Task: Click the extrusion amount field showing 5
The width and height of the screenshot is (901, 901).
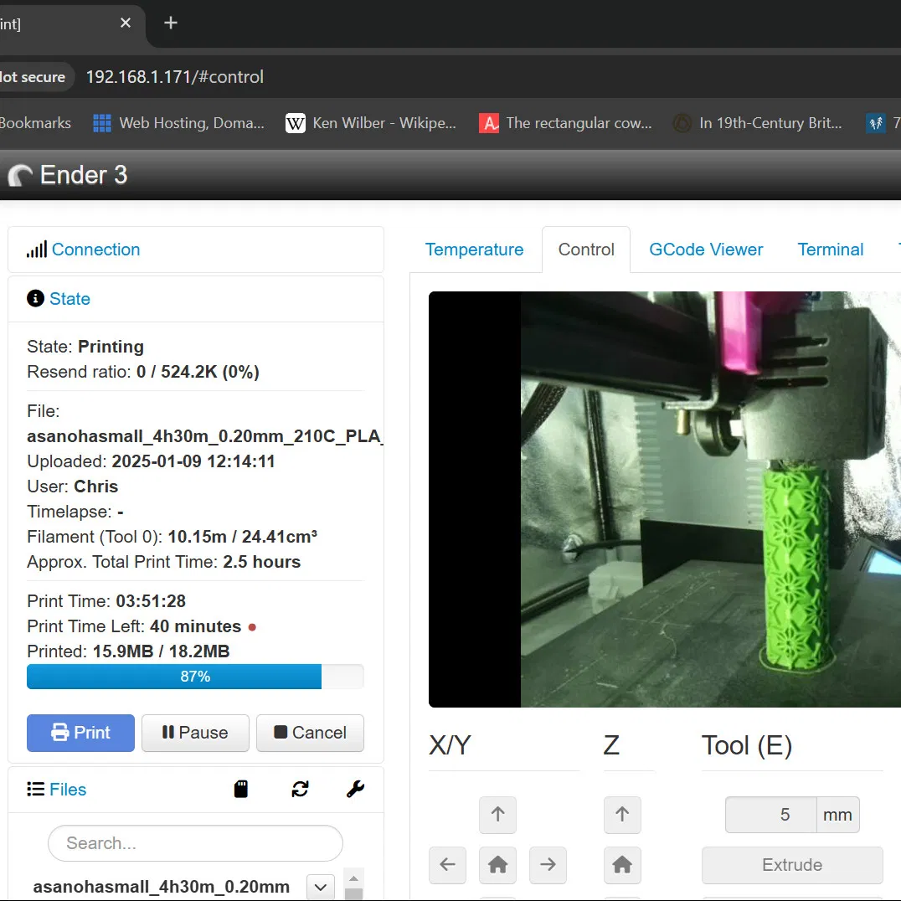Action: pyautogui.click(x=770, y=815)
